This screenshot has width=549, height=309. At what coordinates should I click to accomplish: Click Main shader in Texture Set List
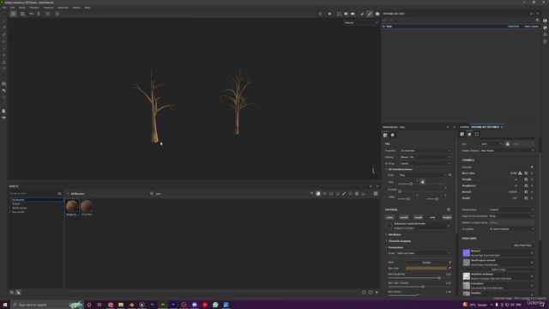click(x=531, y=27)
